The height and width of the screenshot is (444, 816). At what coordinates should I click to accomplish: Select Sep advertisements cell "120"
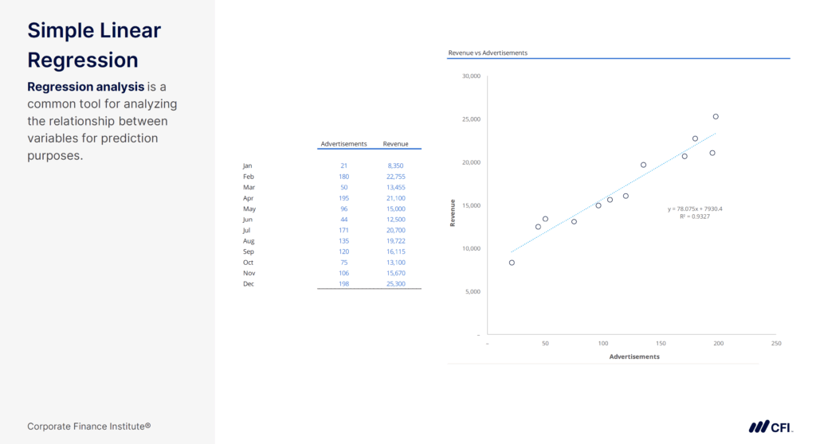[343, 251]
